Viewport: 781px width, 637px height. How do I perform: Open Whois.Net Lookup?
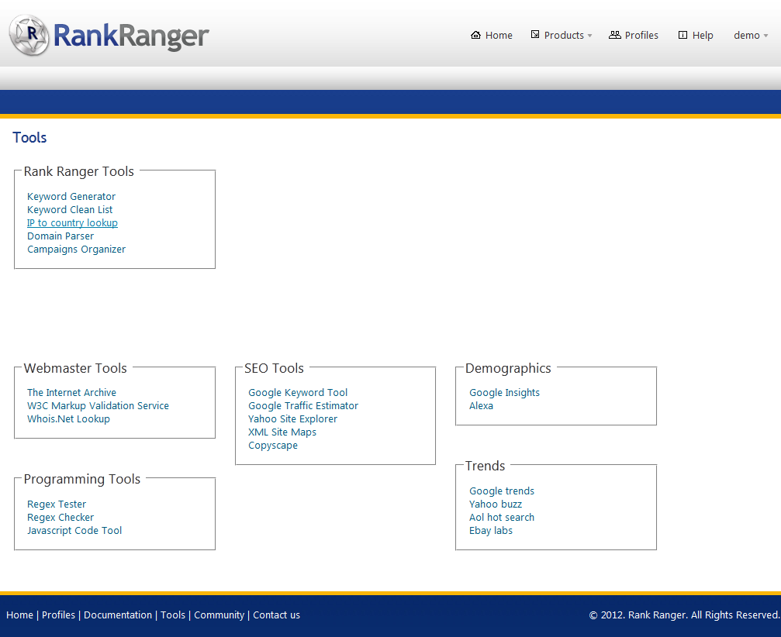[68, 419]
